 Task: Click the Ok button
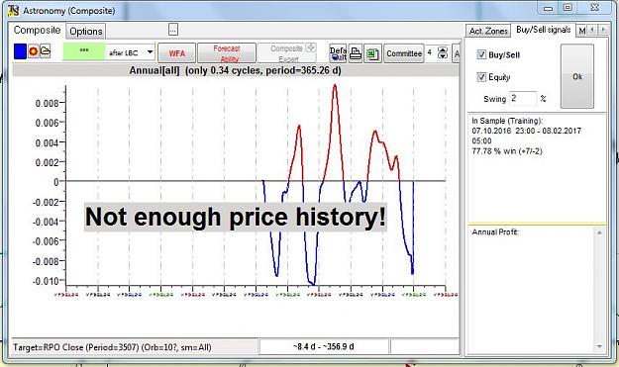[x=577, y=76]
